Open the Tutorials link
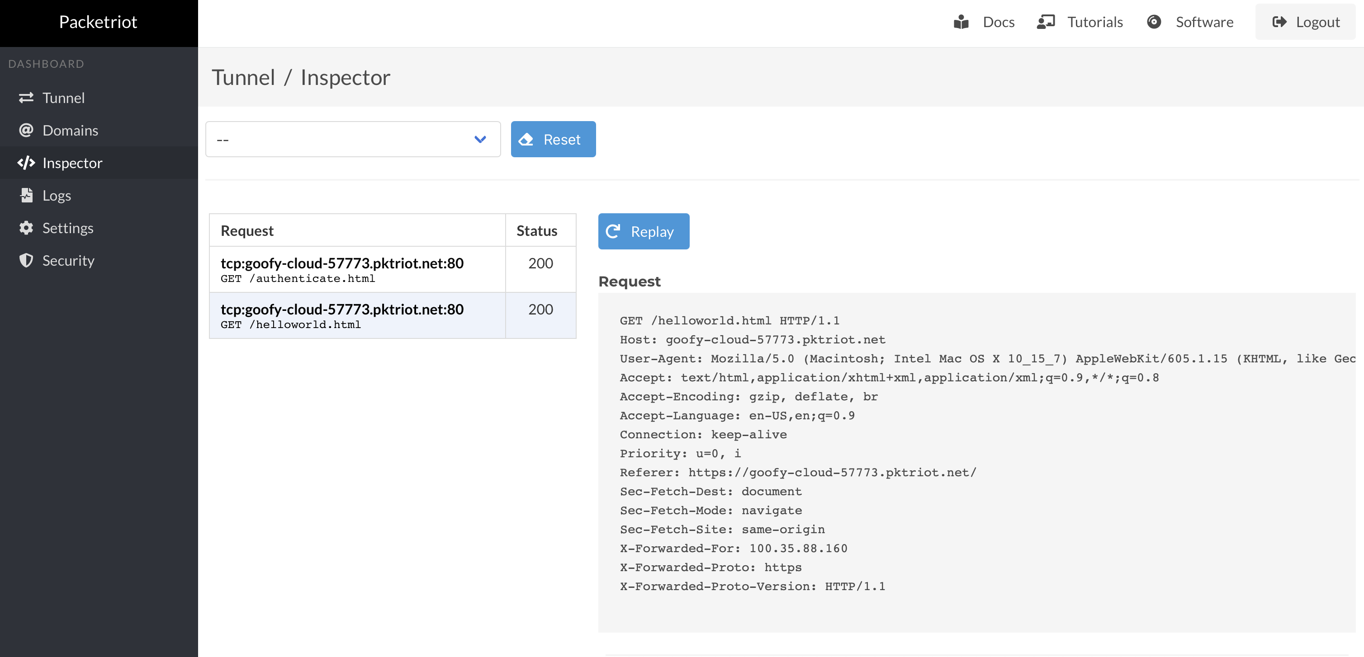This screenshot has width=1364, height=657. [x=1094, y=22]
